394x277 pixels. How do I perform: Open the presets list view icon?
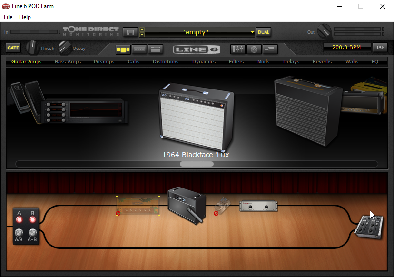pyautogui.click(x=156, y=49)
